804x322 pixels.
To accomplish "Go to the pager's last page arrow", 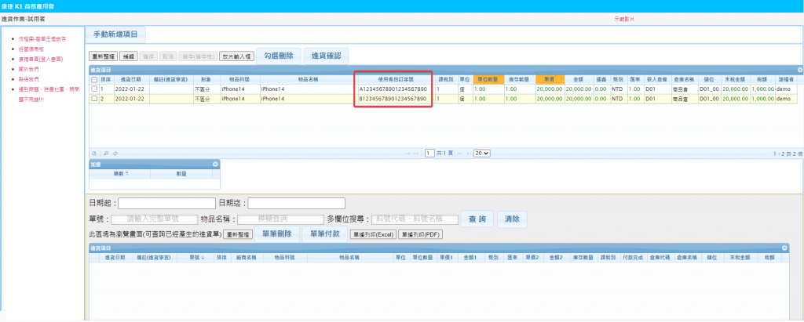I will [468, 153].
